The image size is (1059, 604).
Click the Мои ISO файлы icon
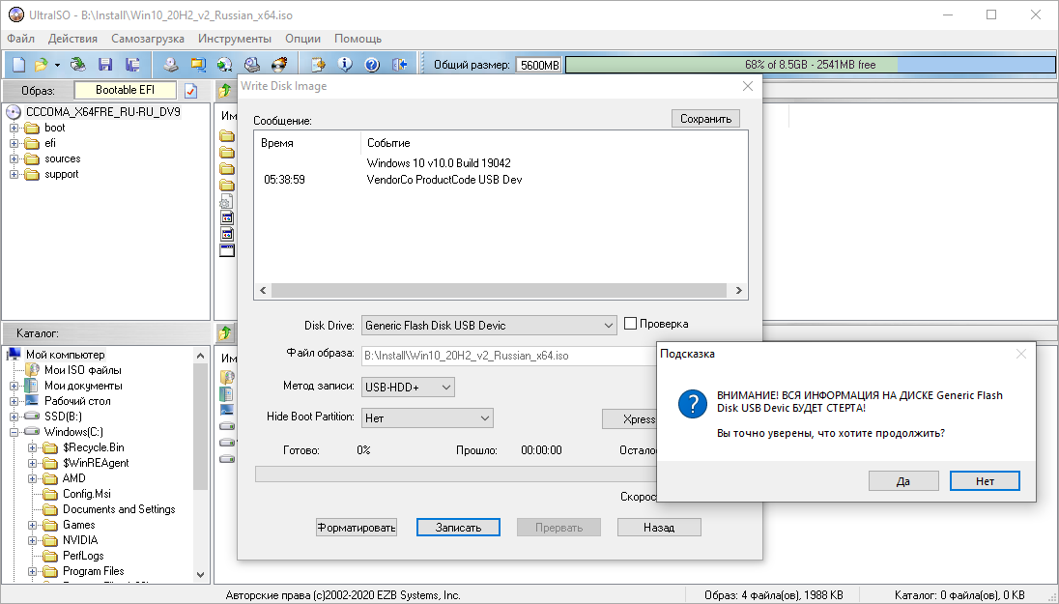(32, 369)
